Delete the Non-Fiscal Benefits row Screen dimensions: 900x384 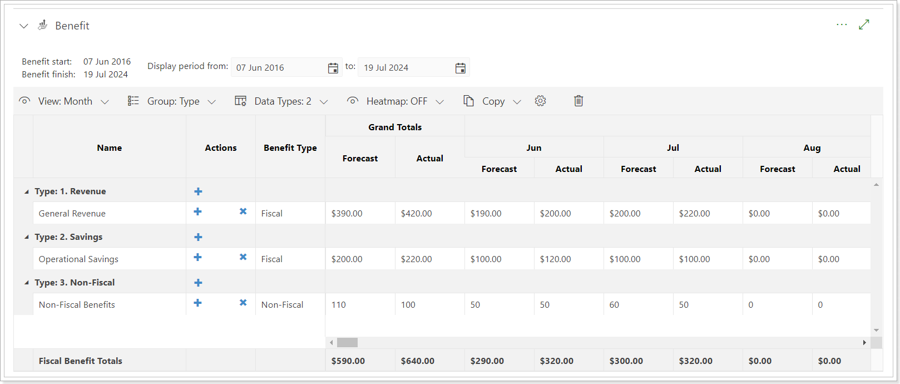pyautogui.click(x=243, y=303)
